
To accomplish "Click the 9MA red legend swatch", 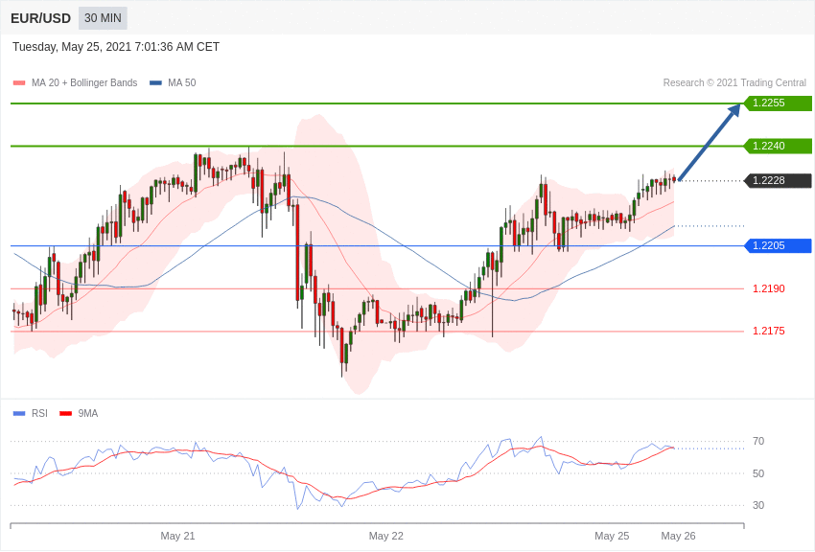I will [65, 413].
